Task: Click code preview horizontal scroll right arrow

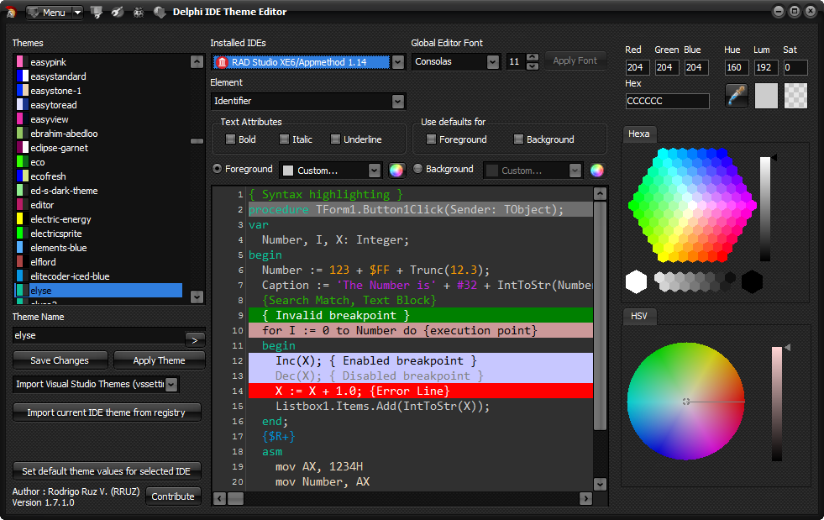Action: pyautogui.click(x=585, y=498)
